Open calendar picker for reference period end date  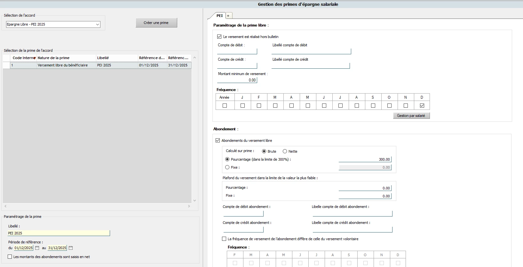(71, 248)
